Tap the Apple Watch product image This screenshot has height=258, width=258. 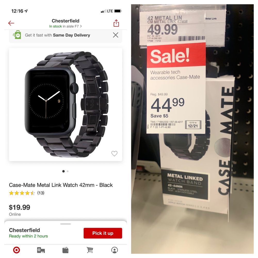coord(66,104)
